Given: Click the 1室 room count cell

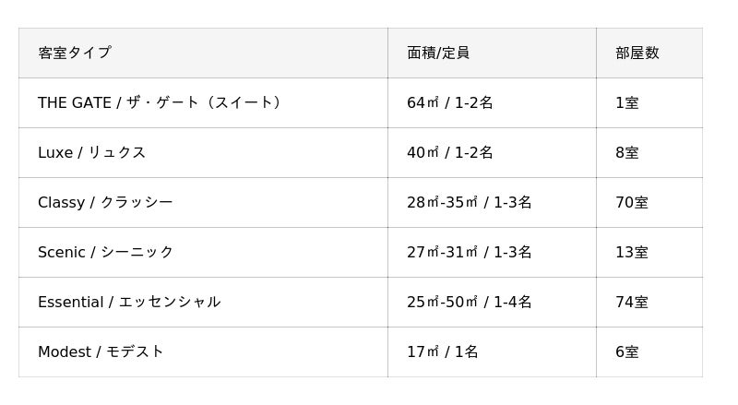Looking at the screenshot, I should pos(627,102).
